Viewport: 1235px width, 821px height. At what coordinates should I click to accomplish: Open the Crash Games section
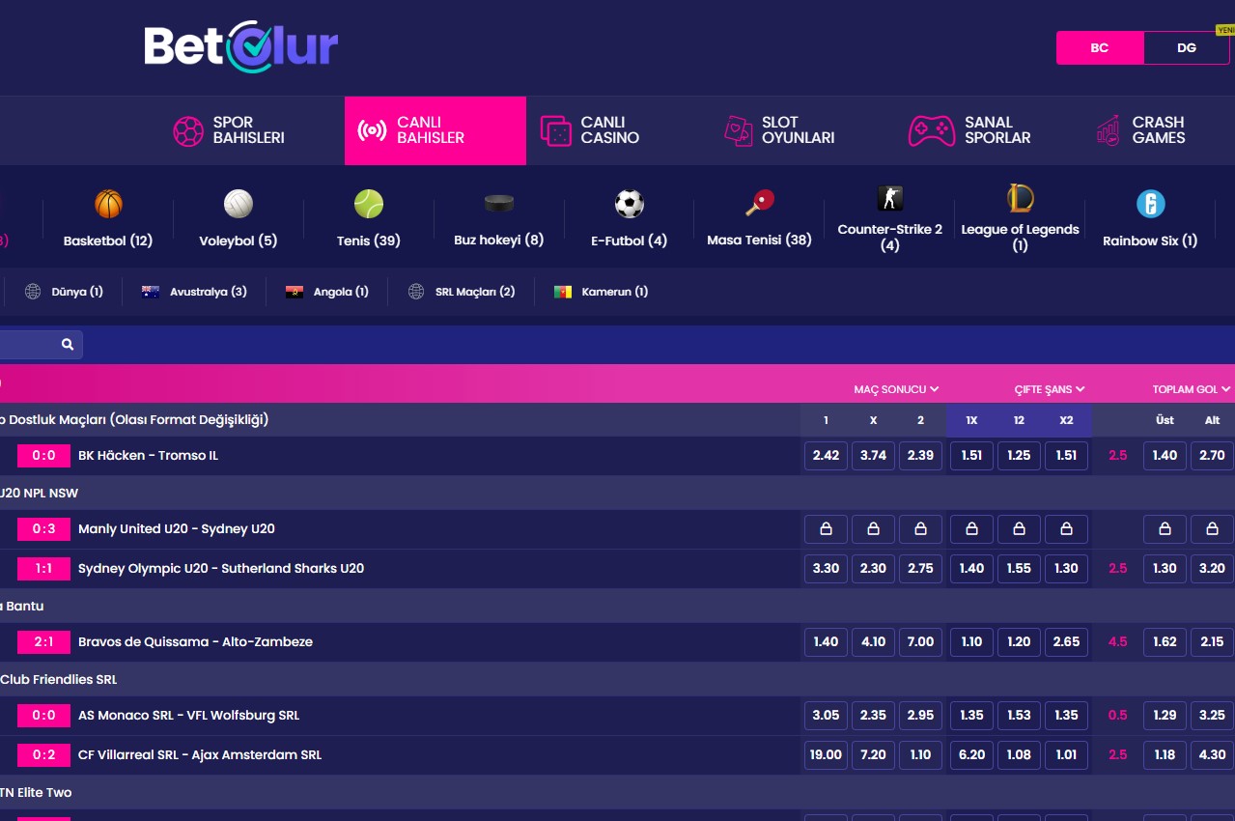[x=1140, y=130]
